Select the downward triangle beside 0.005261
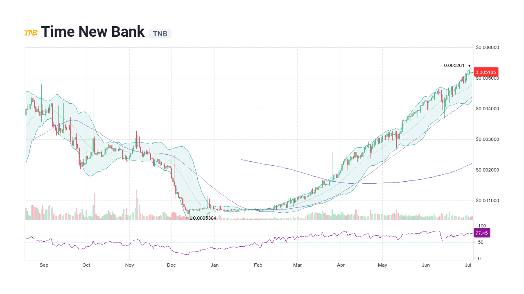Screen dimensions: 524x294 click(469, 66)
